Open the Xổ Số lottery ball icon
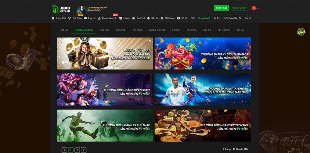This screenshot has height=153, width=310. coord(178,18)
